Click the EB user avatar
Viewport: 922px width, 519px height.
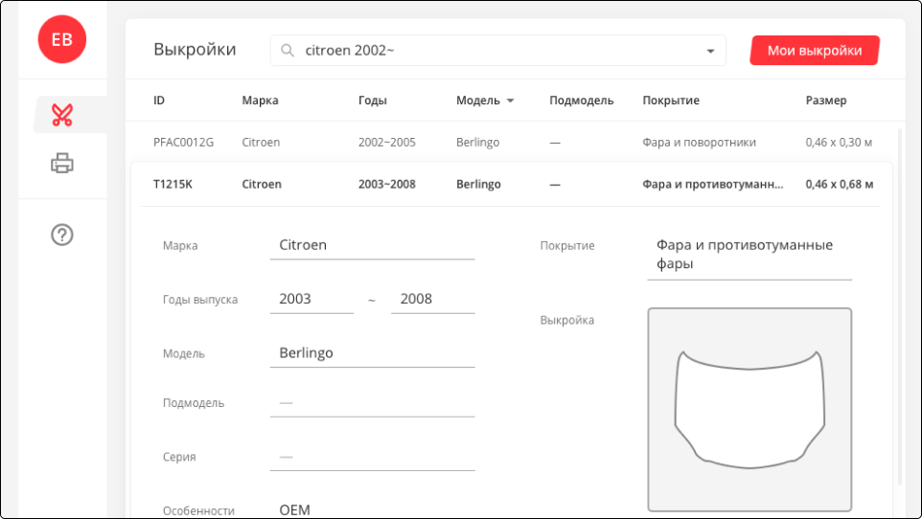(61, 38)
